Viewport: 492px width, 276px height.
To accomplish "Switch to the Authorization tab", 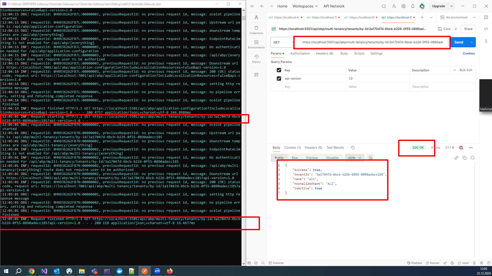I will click(300, 53).
